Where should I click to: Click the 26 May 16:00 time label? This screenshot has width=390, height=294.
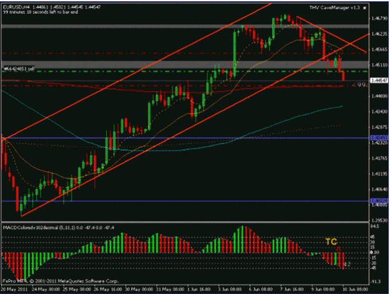pos(108,289)
